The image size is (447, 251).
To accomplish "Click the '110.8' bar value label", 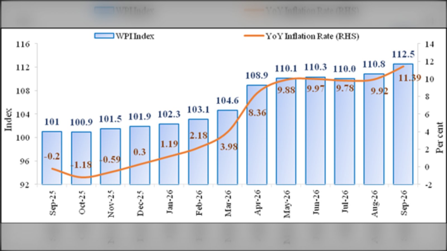I will point(374,64).
